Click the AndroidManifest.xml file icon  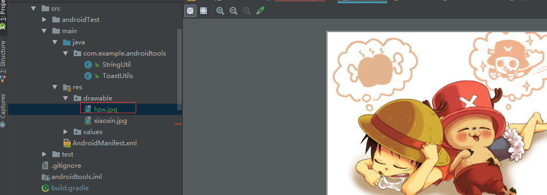67,143
